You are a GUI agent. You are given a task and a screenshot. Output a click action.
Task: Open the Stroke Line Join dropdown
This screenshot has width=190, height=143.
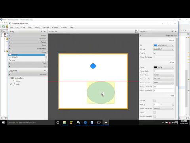coord(163,83)
